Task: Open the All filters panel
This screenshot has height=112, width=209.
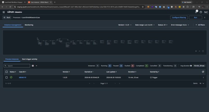Action: pyautogui.click(x=200, y=25)
